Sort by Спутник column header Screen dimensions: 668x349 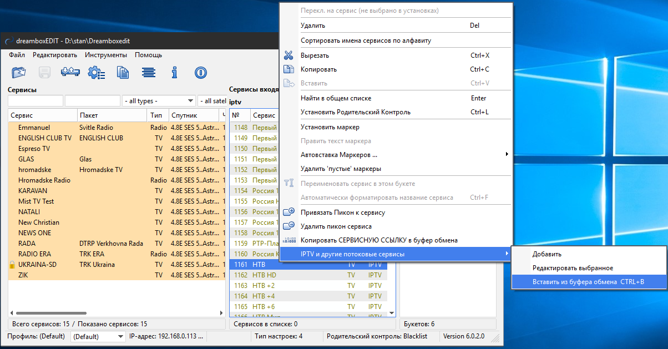(x=194, y=115)
